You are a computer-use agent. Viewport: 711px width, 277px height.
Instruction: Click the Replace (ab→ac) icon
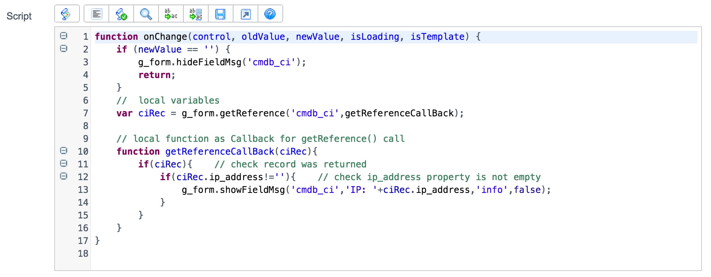pyautogui.click(x=171, y=14)
